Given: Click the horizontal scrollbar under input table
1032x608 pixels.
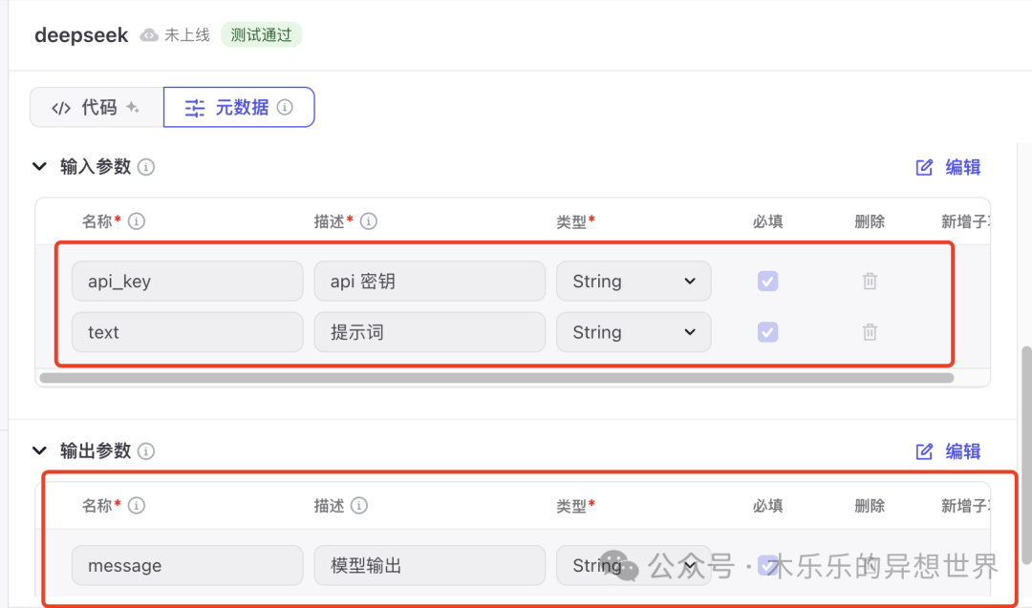Looking at the screenshot, I should (x=497, y=378).
